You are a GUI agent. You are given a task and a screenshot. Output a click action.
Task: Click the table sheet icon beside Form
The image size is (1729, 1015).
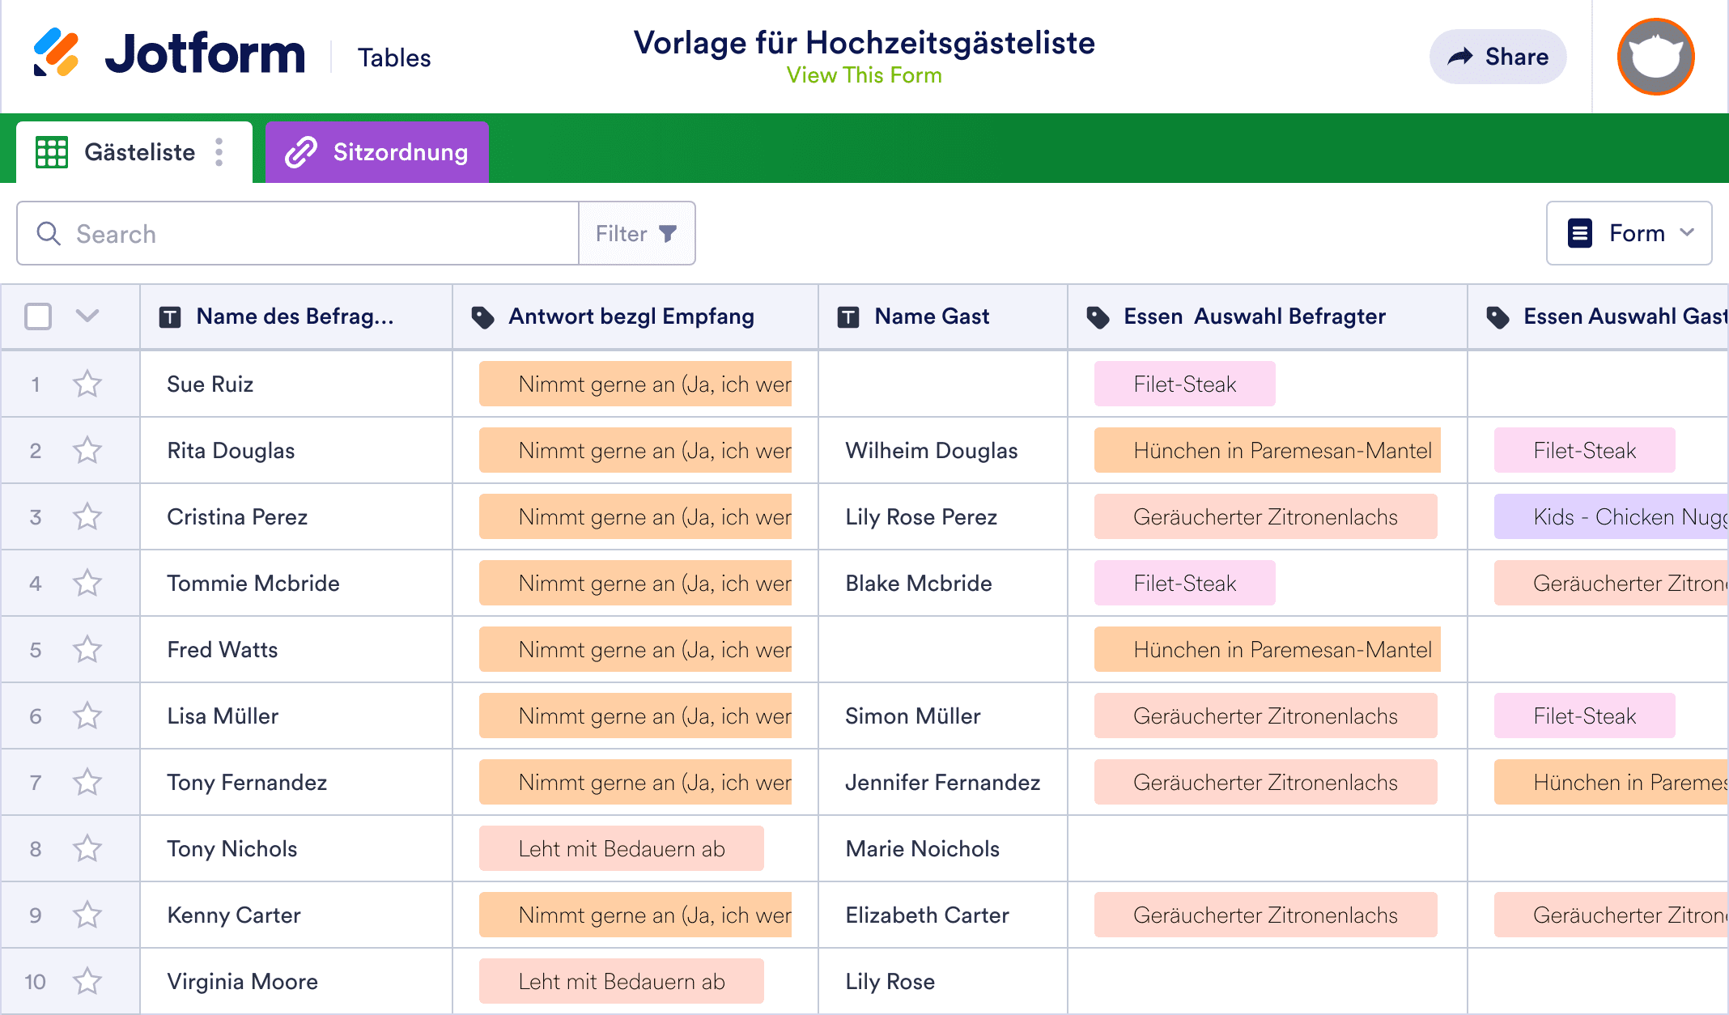(1578, 233)
